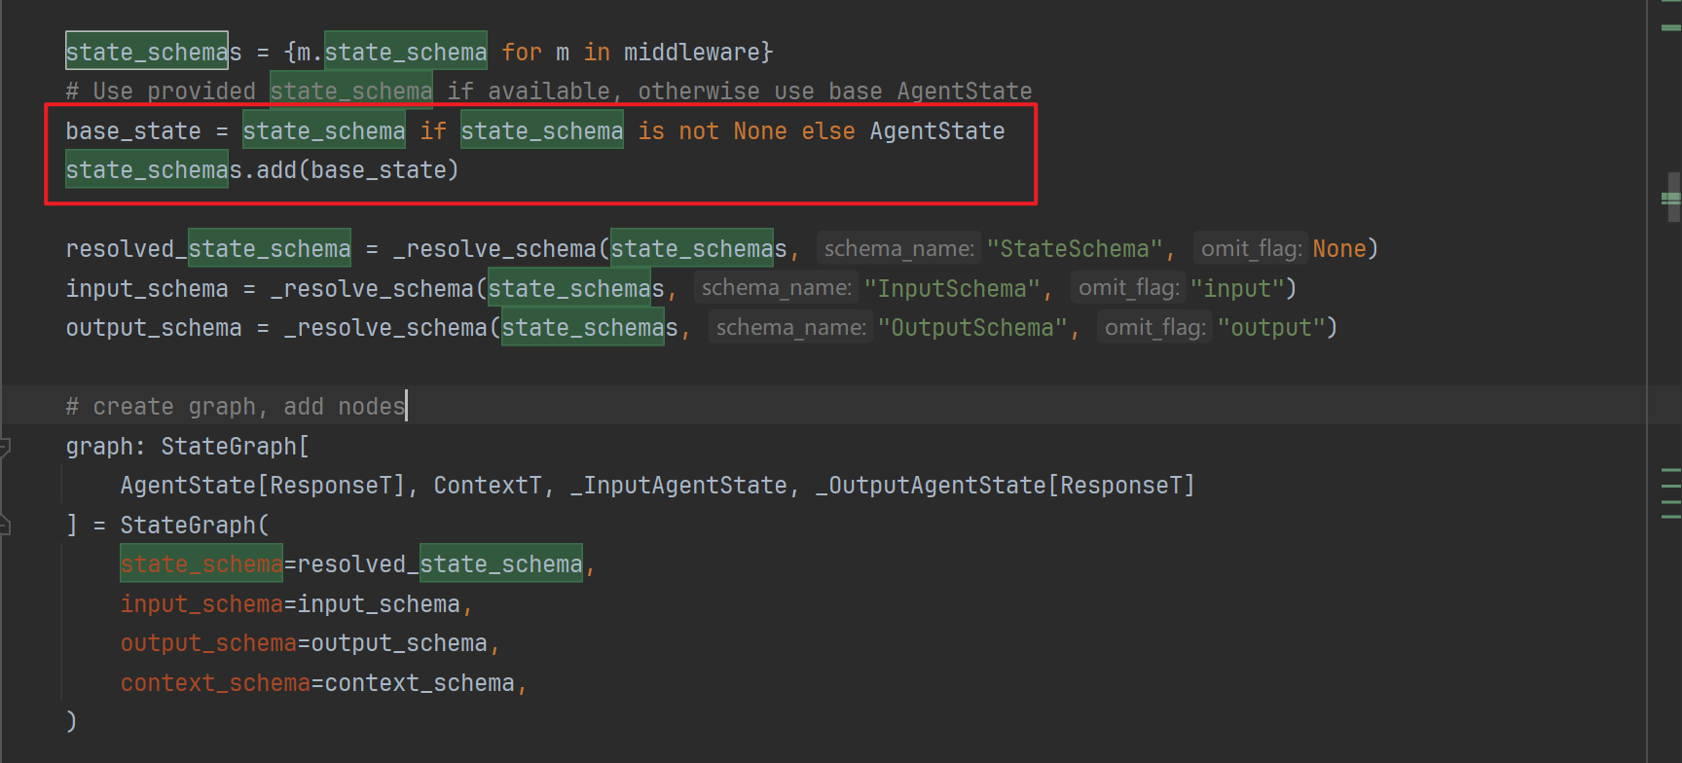The width and height of the screenshot is (1682, 763).
Task: Click 'input_schema' keyword argument name in StateGraph call
Action: click(x=201, y=604)
